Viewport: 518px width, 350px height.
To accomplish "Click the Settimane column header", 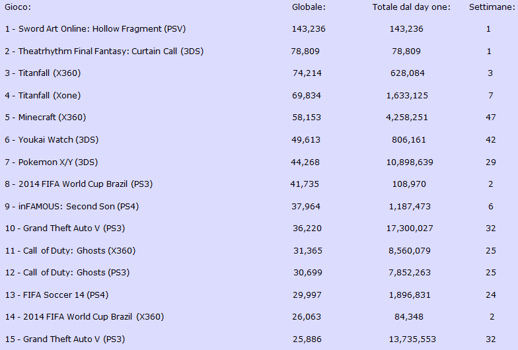I will pyautogui.click(x=492, y=7).
